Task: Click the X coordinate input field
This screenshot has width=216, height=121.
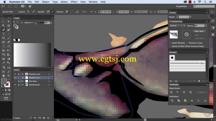Action: coord(106,12)
